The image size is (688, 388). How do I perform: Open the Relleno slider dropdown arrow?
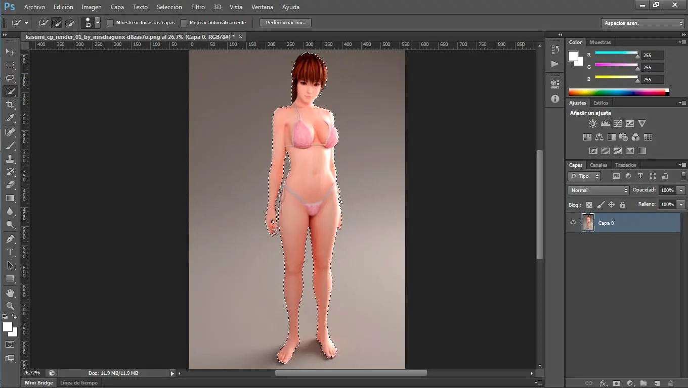682,205
